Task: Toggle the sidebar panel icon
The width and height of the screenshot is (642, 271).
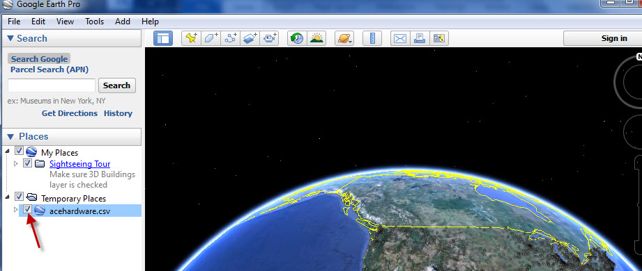Action: [163, 38]
